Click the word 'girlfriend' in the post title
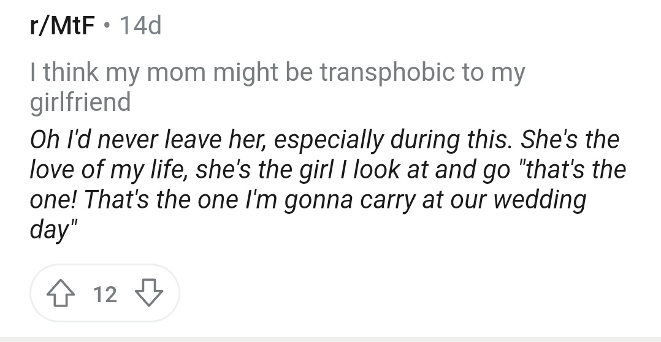 [x=80, y=102]
